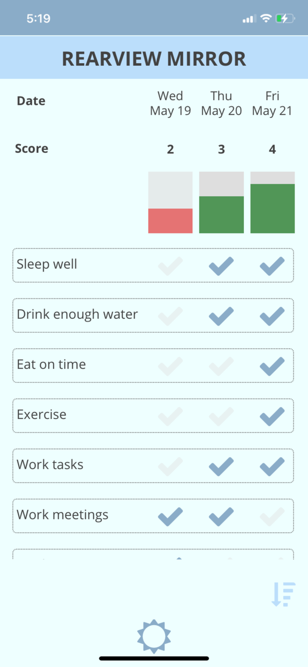Toggle Sleep well check for Wednesday
Viewport: 308px width, 667px height.
170,266
